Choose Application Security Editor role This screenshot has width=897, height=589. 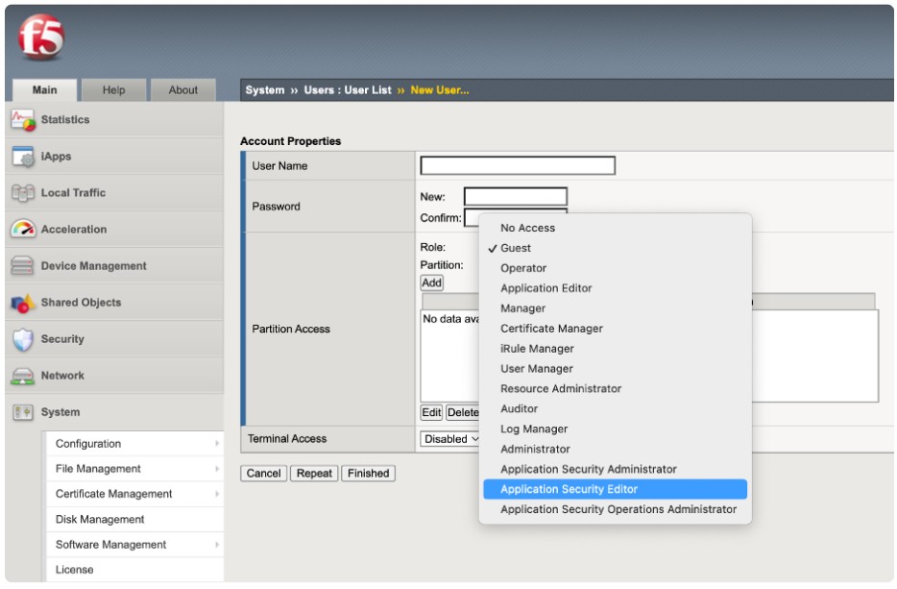pyautogui.click(x=569, y=489)
